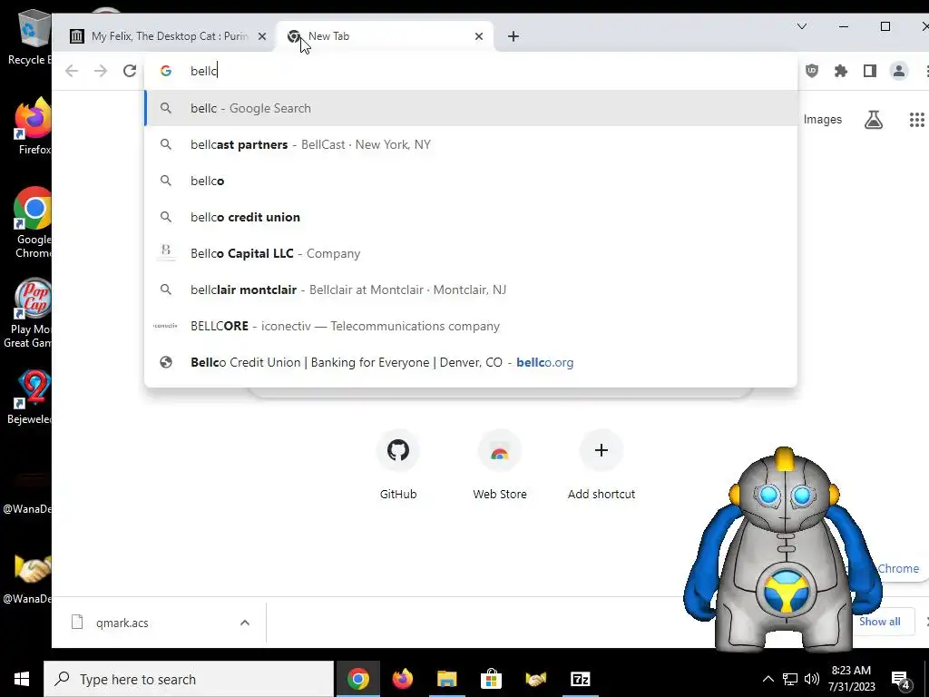Open the GitHub shortcut
929x697 pixels.
(398, 465)
